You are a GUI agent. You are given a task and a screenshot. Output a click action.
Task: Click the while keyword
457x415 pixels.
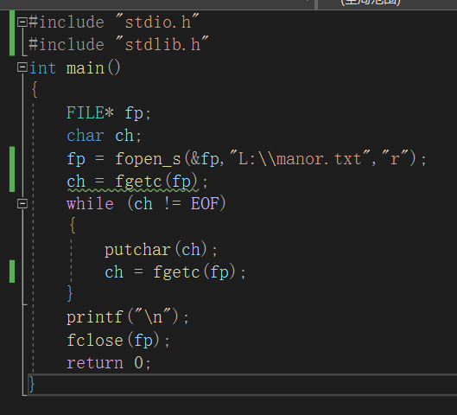[x=90, y=203]
